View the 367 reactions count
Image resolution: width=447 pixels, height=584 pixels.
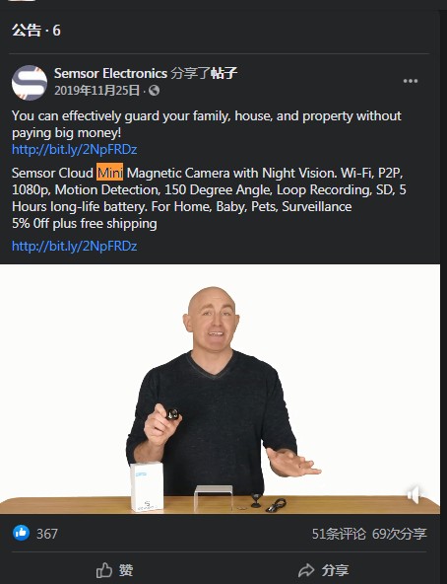point(47,534)
